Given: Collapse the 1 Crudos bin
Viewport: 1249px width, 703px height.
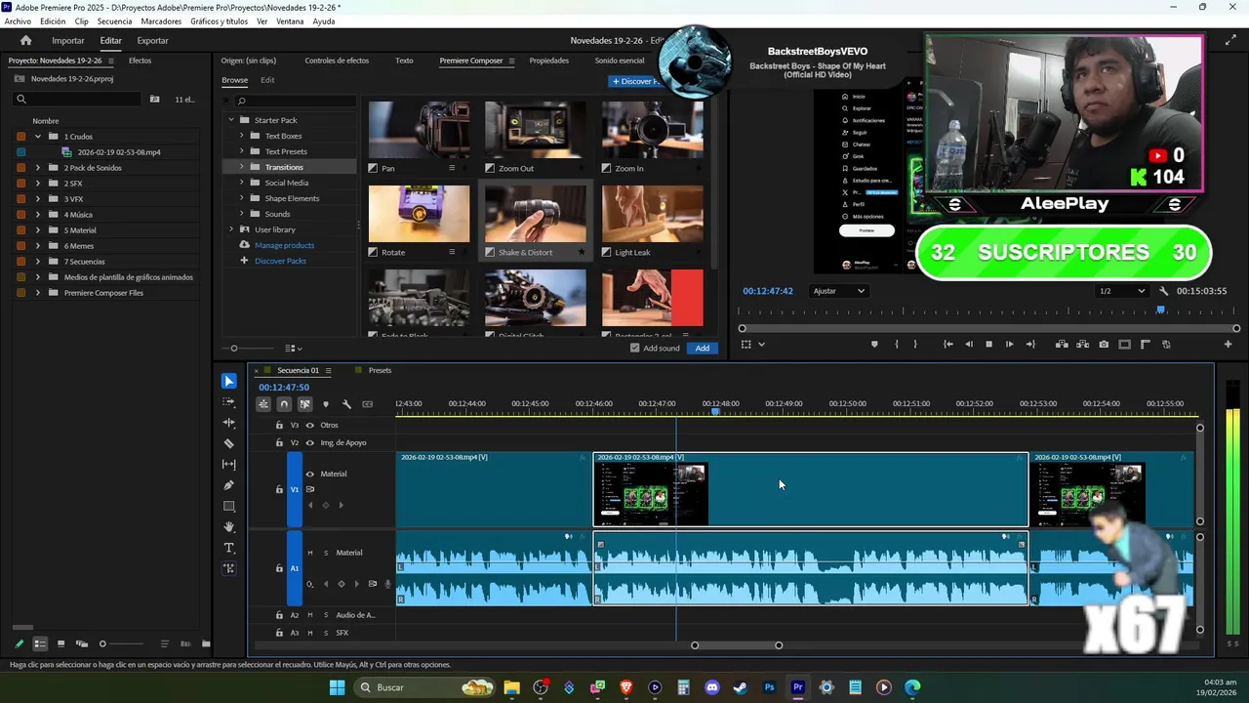Looking at the screenshot, I should (x=38, y=137).
